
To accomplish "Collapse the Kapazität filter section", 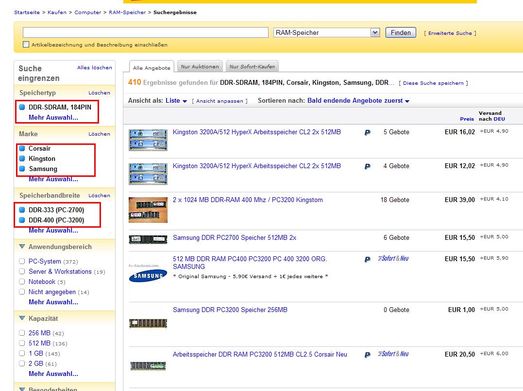I will [x=22, y=318].
